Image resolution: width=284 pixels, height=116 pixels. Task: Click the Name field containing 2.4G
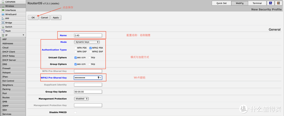coord(88,35)
